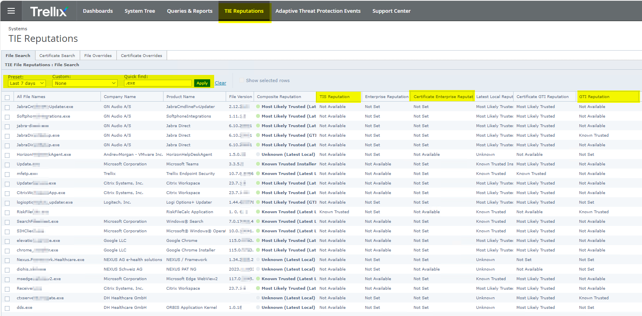Switch to the File Search tab
Image resolution: width=642 pixels, height=316 pixels.
[x=18, y=55]
